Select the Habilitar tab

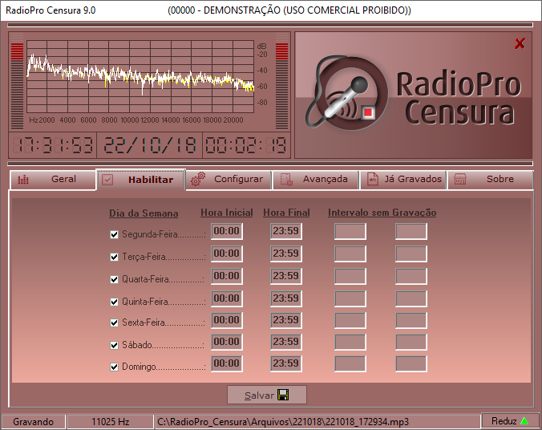[x=141, y=180]
